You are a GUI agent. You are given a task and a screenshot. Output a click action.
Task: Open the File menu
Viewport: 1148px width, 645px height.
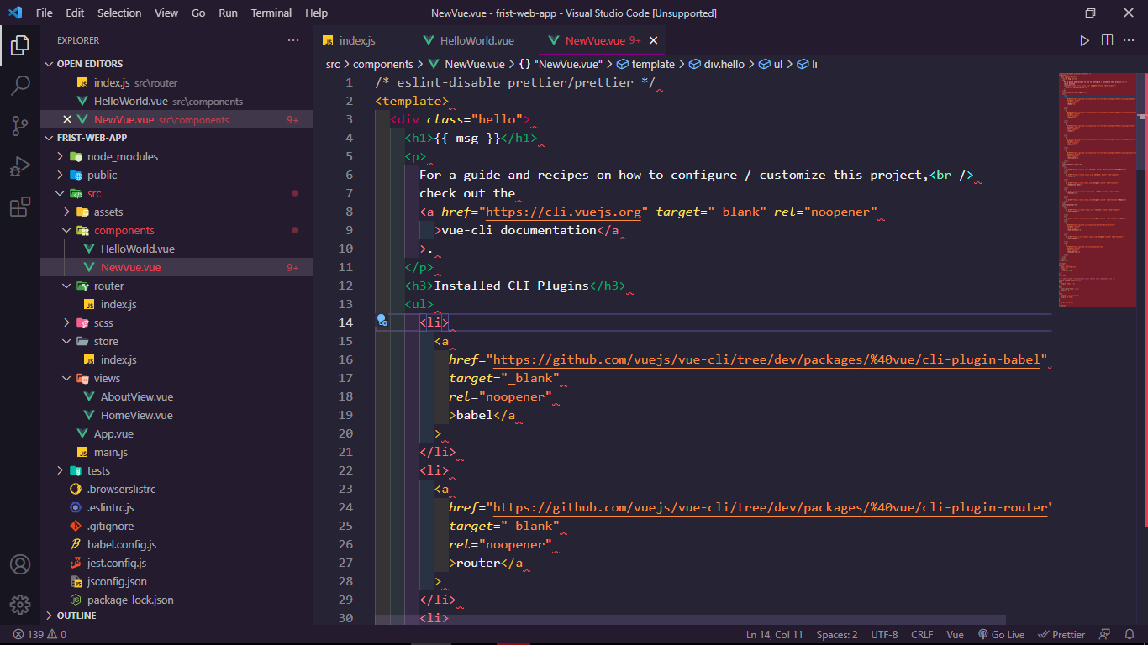click(45, 13)
